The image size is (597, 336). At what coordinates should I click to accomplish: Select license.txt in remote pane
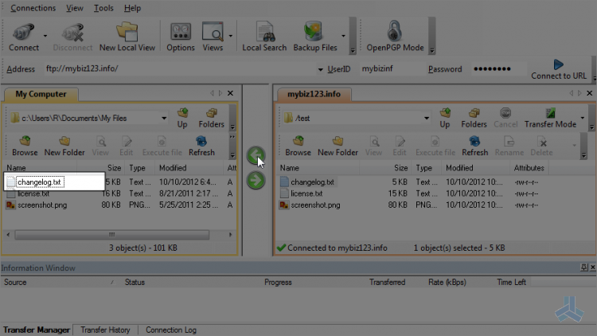point(306,193)
